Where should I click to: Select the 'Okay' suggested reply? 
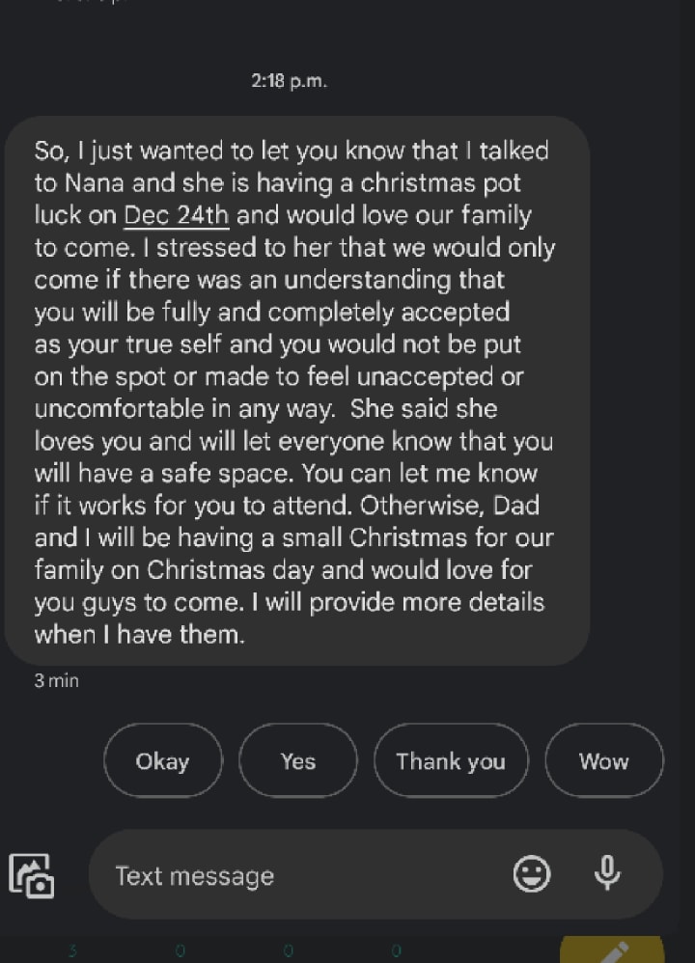coord(162,761)
